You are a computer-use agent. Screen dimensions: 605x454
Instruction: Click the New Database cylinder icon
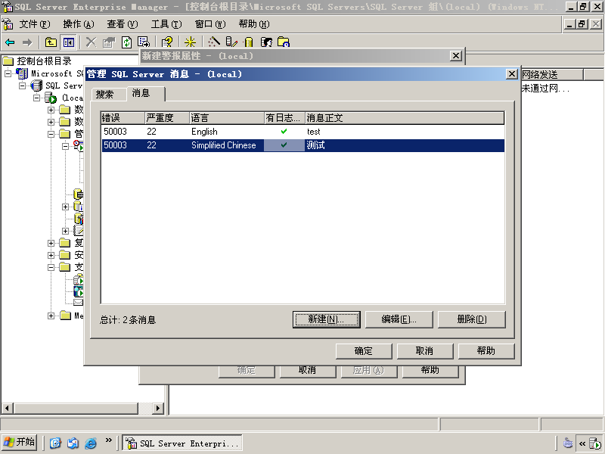[249, 42]
